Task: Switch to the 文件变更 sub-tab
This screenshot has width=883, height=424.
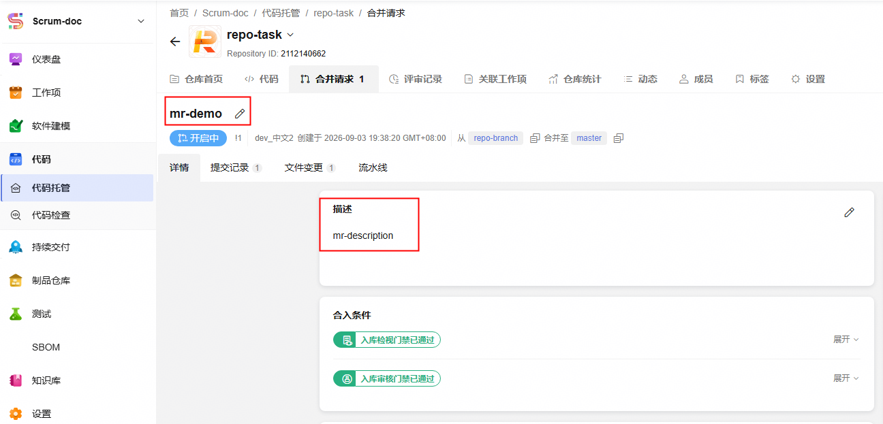Action: pos(310,167)
